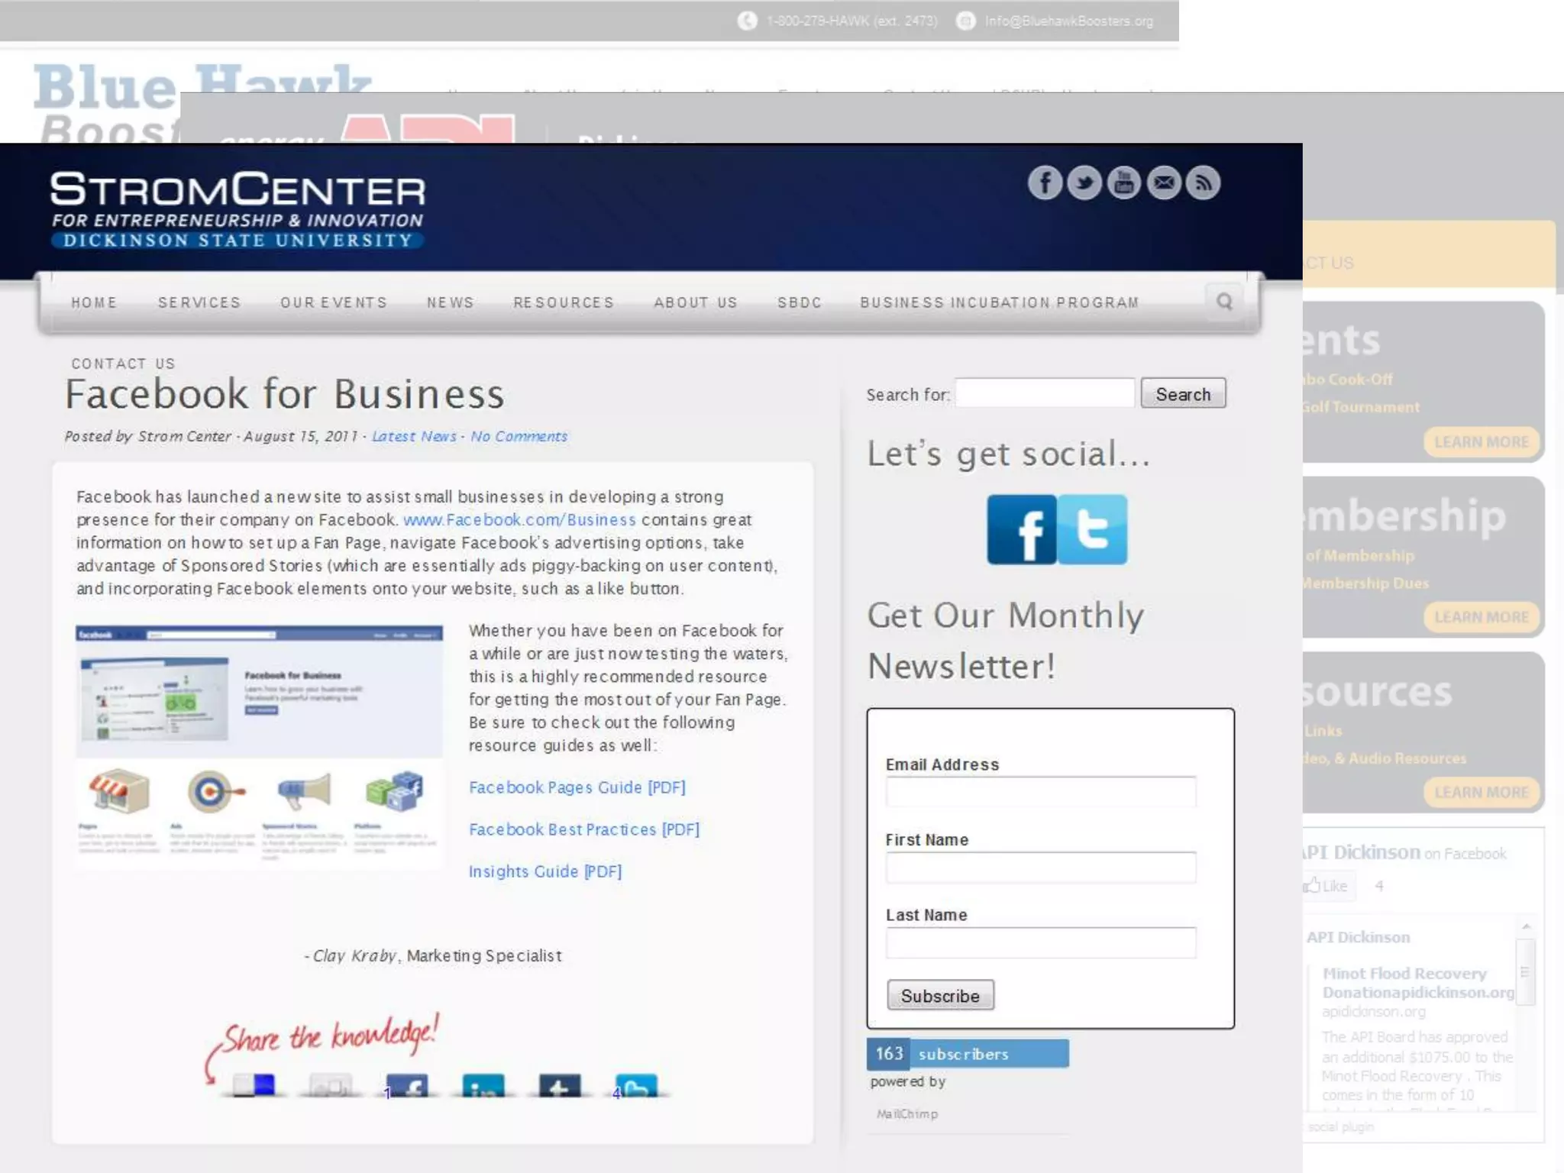
Task: Go to the Resources menu
Action: pyautogui.click(x=564, y=302)
